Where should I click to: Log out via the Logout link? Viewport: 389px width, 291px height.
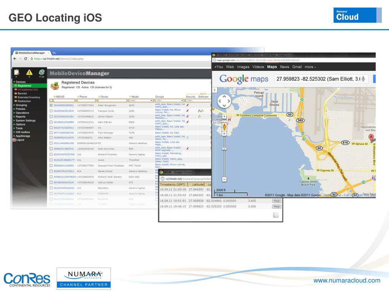tap(20, 140)
